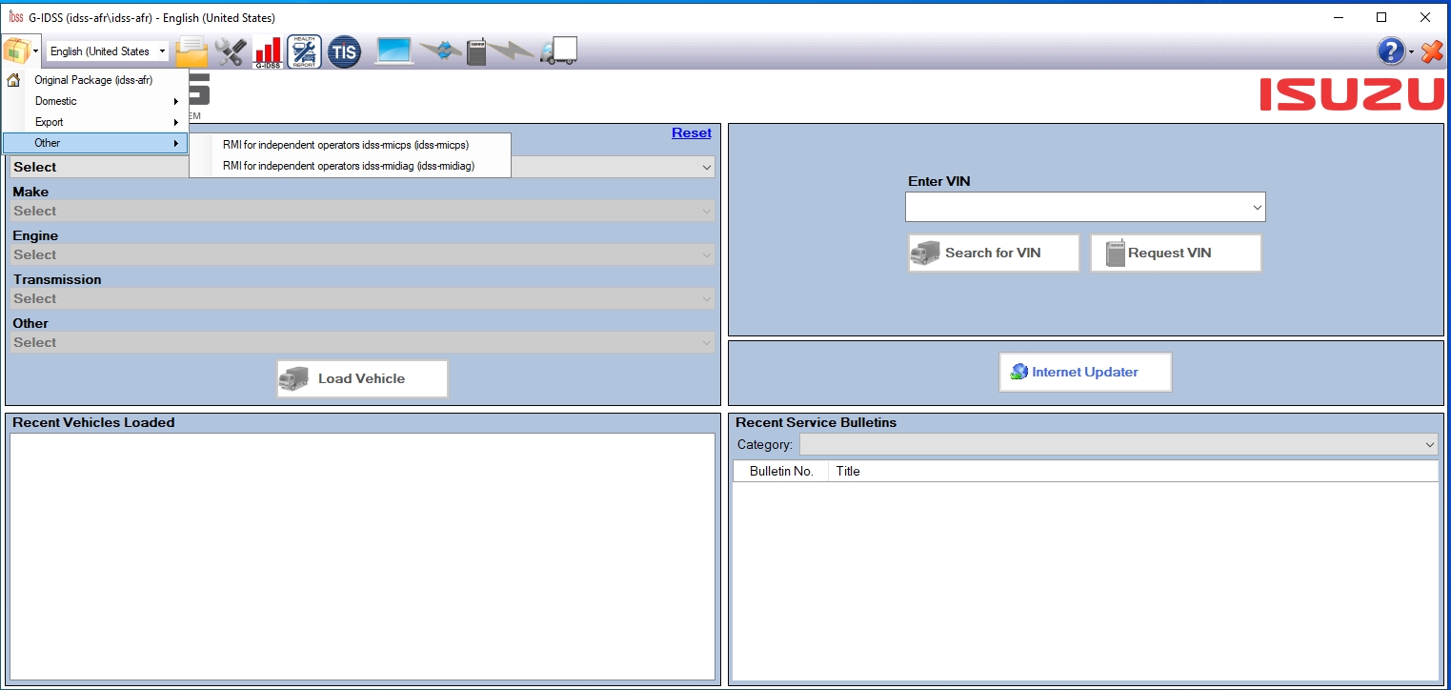Open the Health Report icon
This screenshot has width=1451, height=690.
tap(305, 51)
